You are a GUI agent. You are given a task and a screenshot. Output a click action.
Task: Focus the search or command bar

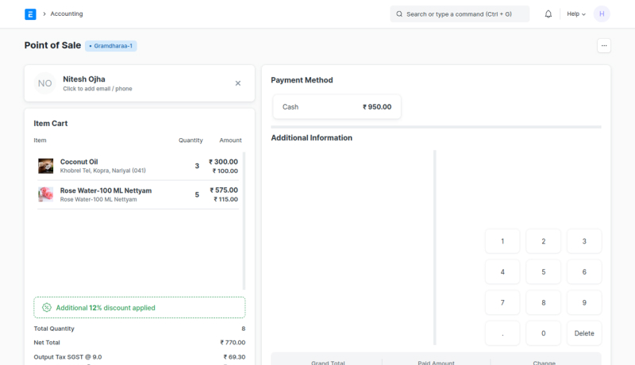coord(460,13)
